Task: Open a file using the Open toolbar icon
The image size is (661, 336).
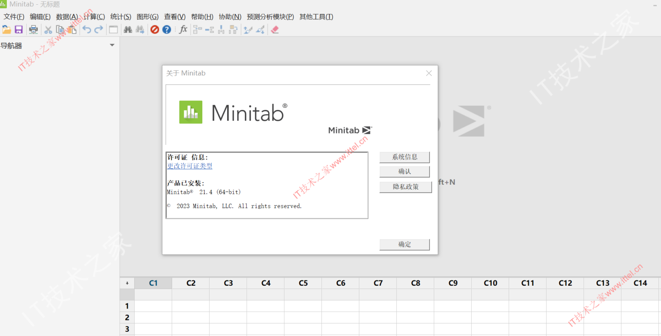Action: pos(7,29)
